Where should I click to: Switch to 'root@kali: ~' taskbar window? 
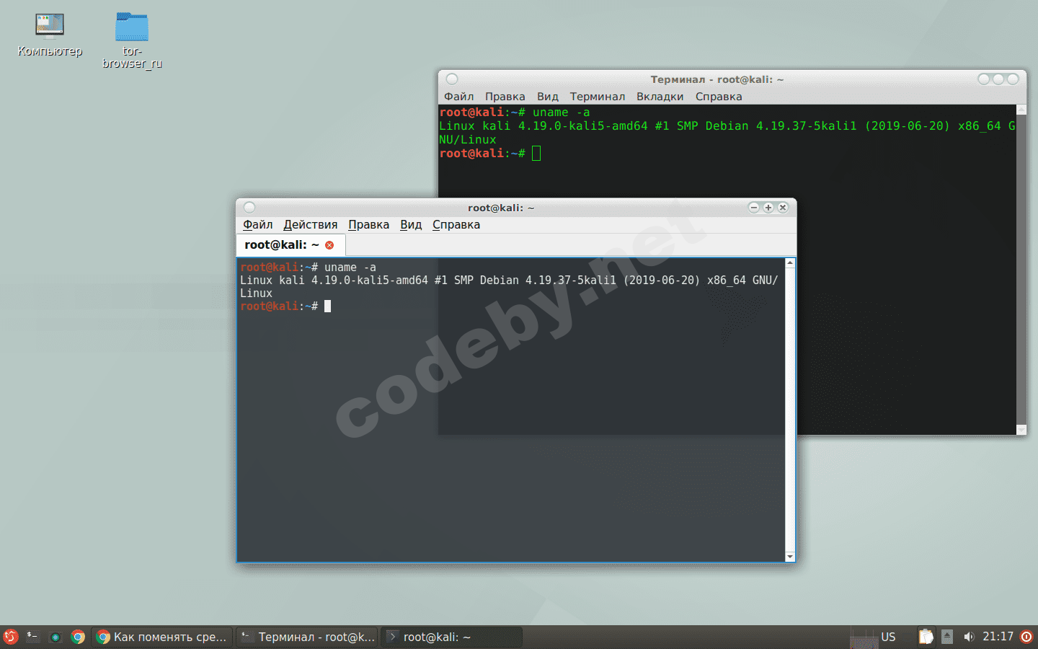click(x=451, y=637)
